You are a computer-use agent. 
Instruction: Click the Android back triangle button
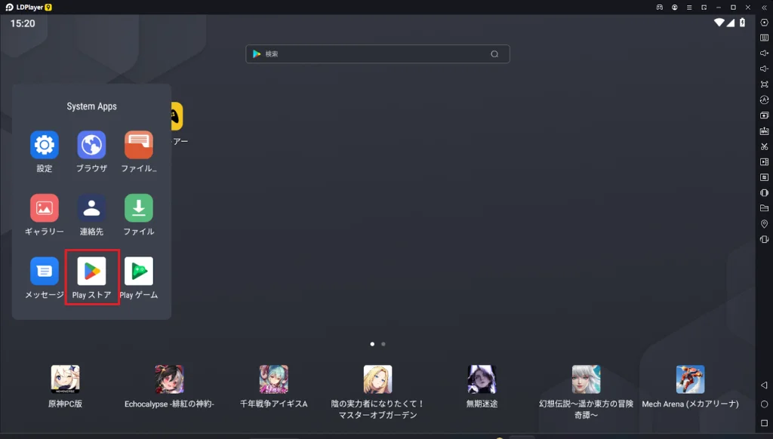pos(764,385)
